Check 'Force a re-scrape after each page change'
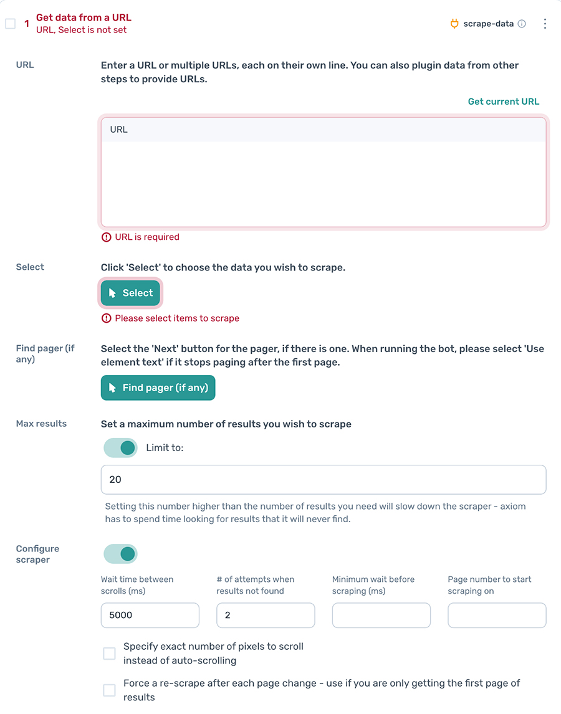 pos(109,690)
